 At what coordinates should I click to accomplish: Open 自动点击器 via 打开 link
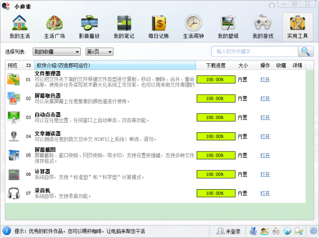pos(265,117)
